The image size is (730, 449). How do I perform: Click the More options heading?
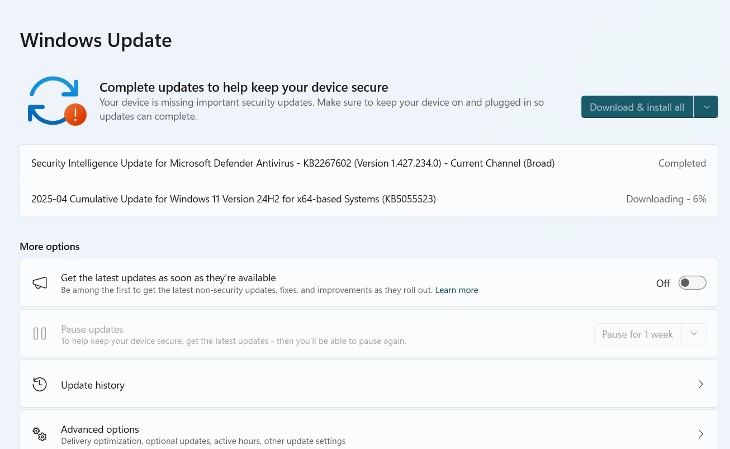pyautogui.click(x=50, y=247)
